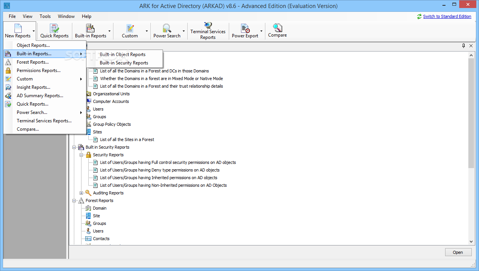Screen dimensions: 479x271
Task: Choose Compare... from the dropdown menu
Action: point(45,129)
